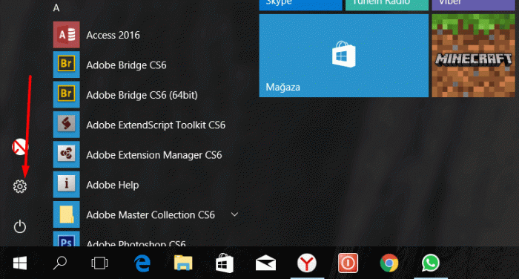519x279 pixels.
Task: Open taskbar Search magnifier
Action: (x=60, y=263)
